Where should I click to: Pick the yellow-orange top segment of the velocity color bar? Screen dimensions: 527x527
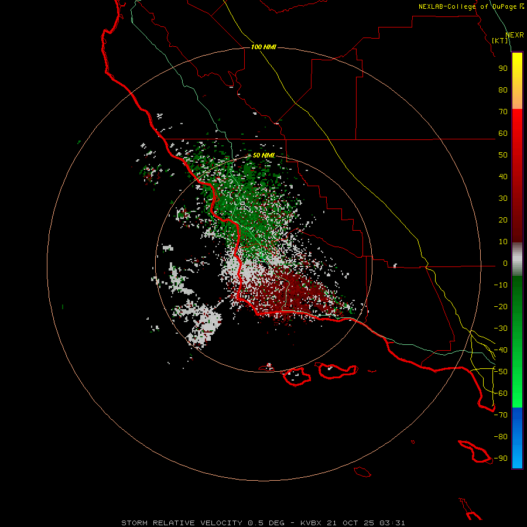point(517,81)
